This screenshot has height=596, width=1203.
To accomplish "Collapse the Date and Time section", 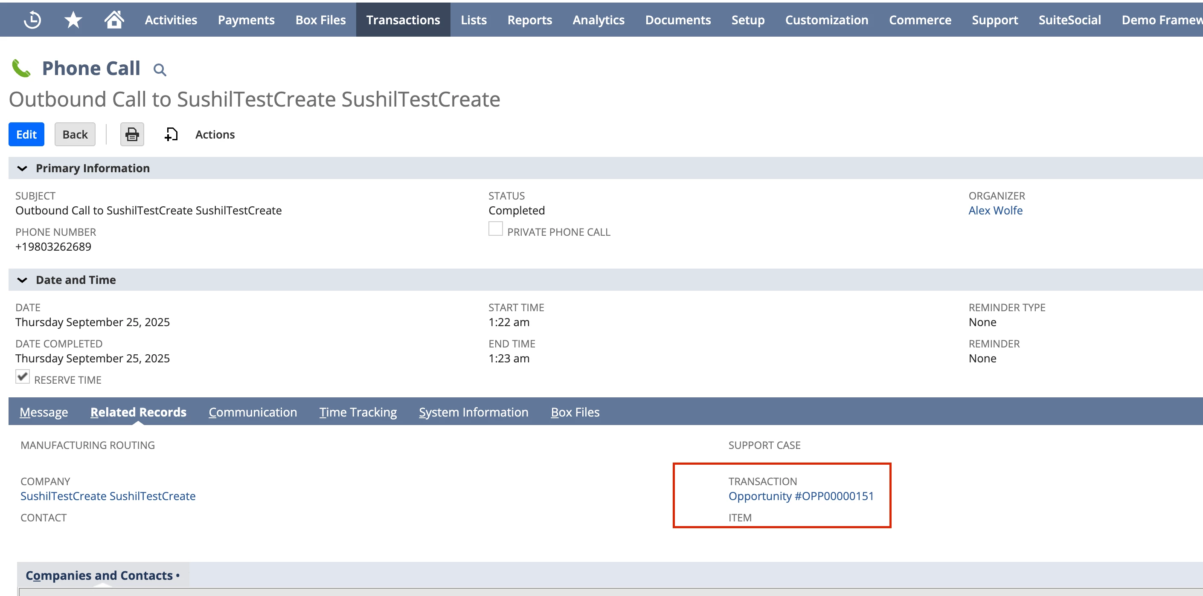I will pos(22,280).
